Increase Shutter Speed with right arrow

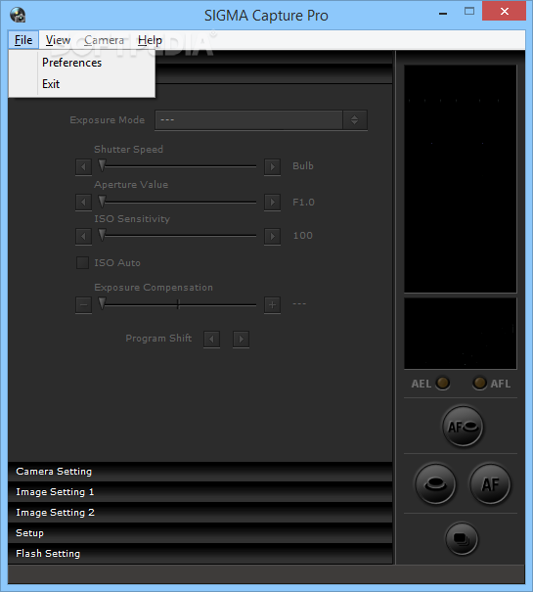coord(272,166)
